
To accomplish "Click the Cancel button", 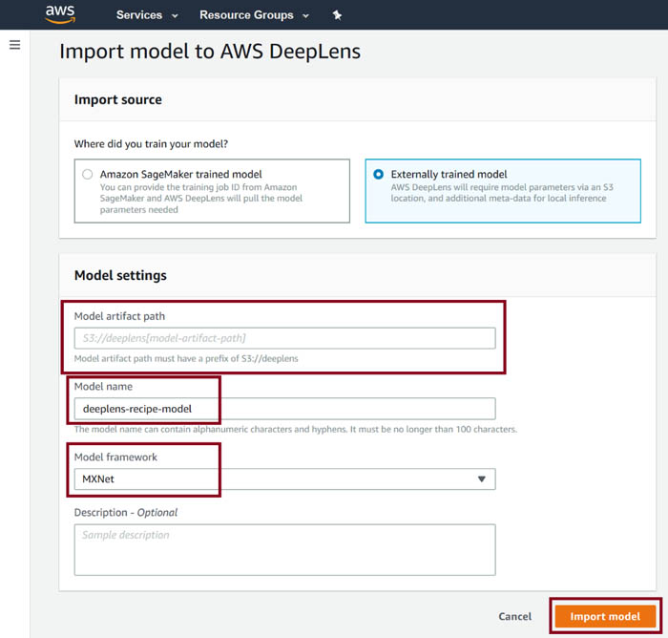I will pyautogui.click(x=514, y=616).
